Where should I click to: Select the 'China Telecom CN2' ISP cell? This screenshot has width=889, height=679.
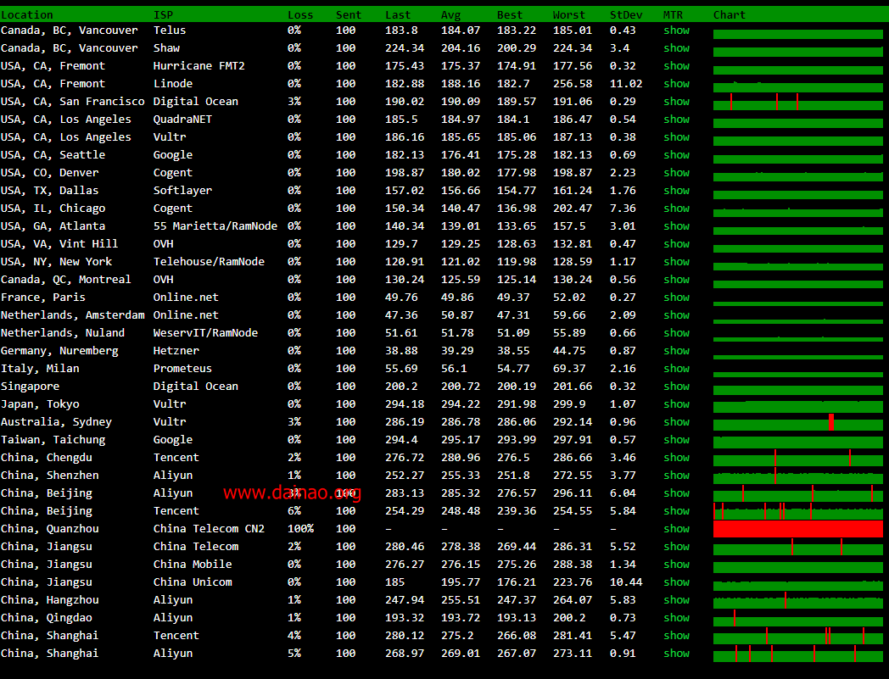click(209, 529)
